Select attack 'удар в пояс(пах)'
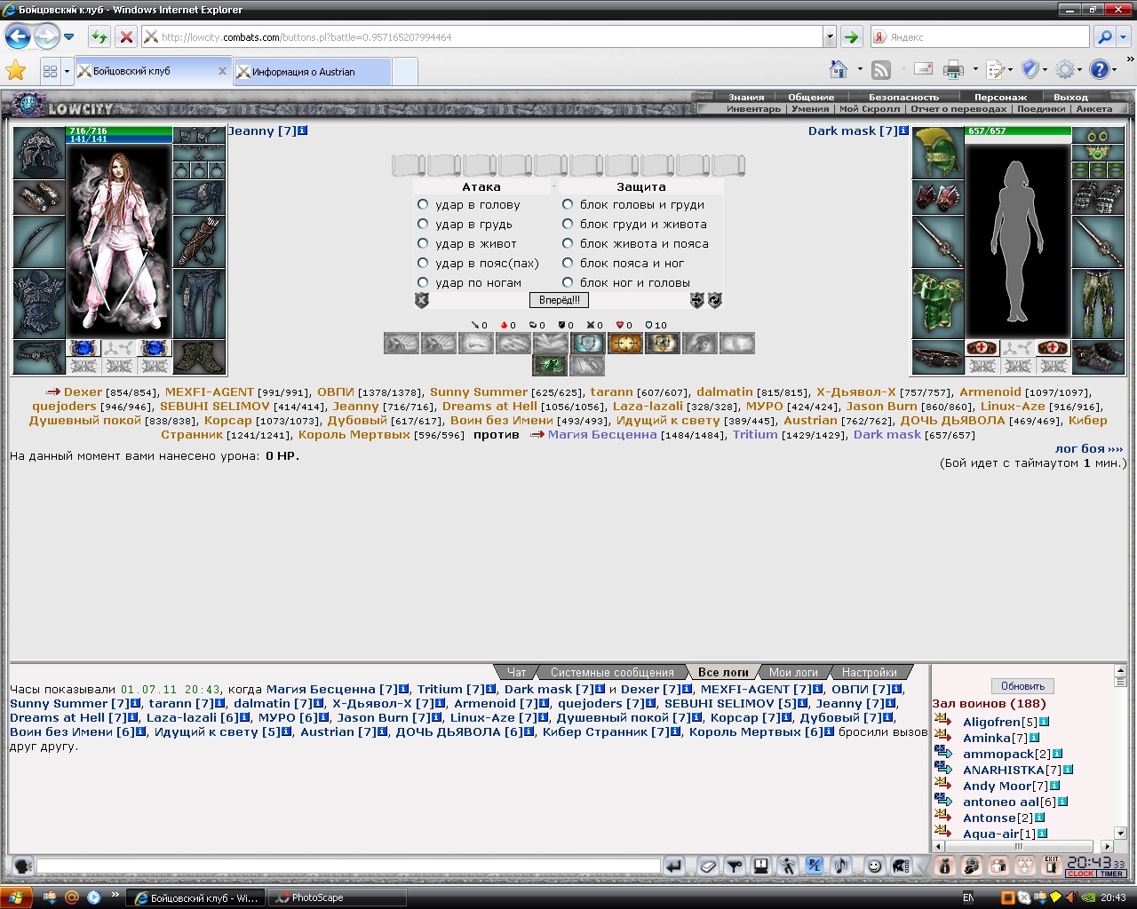Image resolution: width=1137 pixels, height=909 pixels. 423,263
